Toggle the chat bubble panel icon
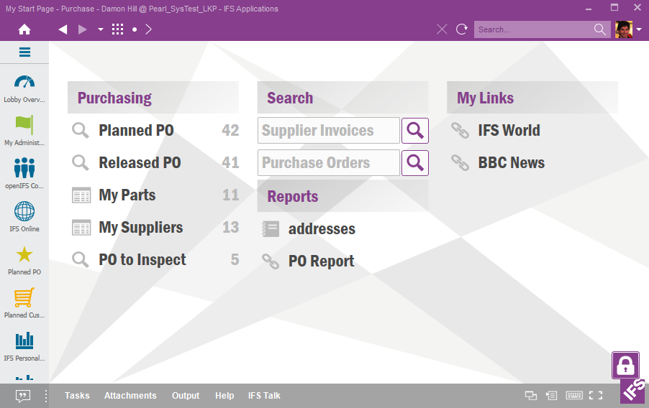 click(x=23, y=395)
